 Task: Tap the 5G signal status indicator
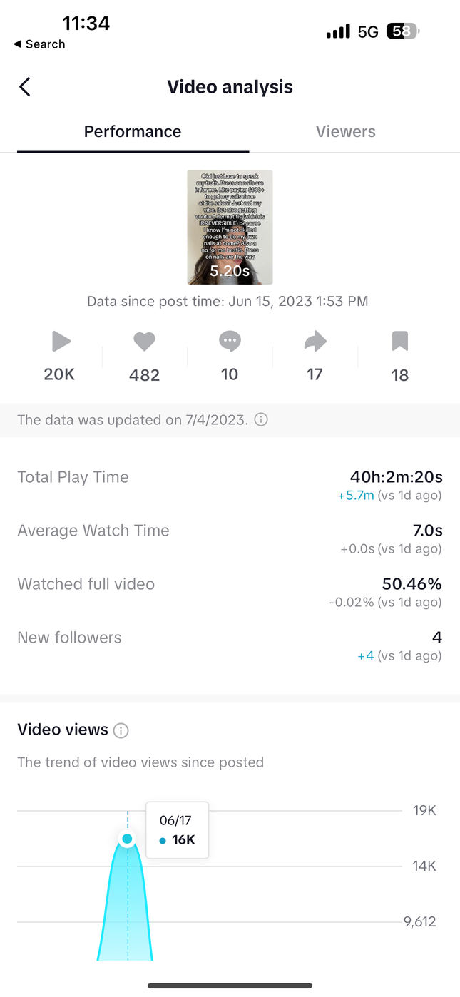click(x=368, y=32)
